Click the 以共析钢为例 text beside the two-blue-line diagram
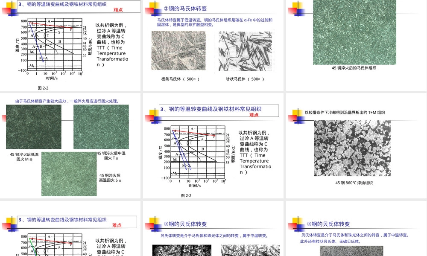The width and height of the screenshot is (427, 256). (255, 152)
